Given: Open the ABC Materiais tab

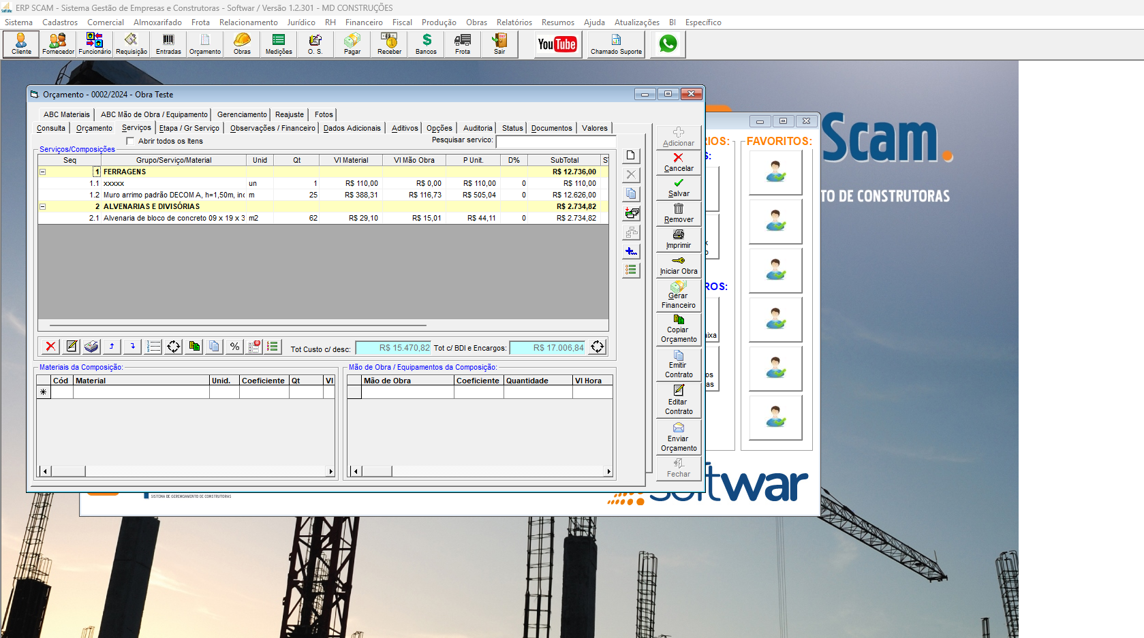Looking at the screenshot, I should [66, 114].
